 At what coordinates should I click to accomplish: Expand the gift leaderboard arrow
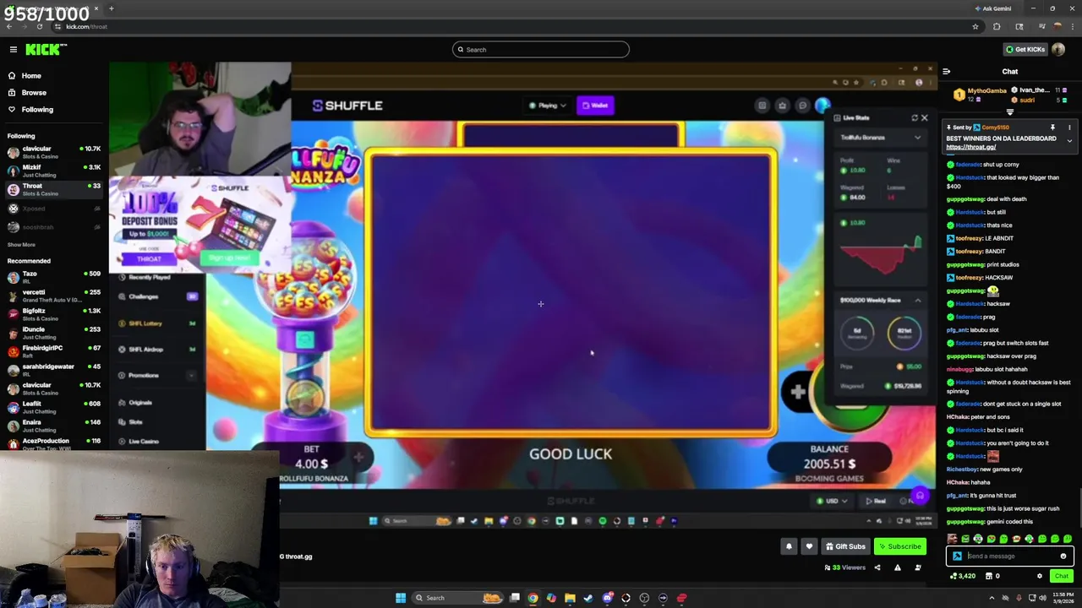1009,111
